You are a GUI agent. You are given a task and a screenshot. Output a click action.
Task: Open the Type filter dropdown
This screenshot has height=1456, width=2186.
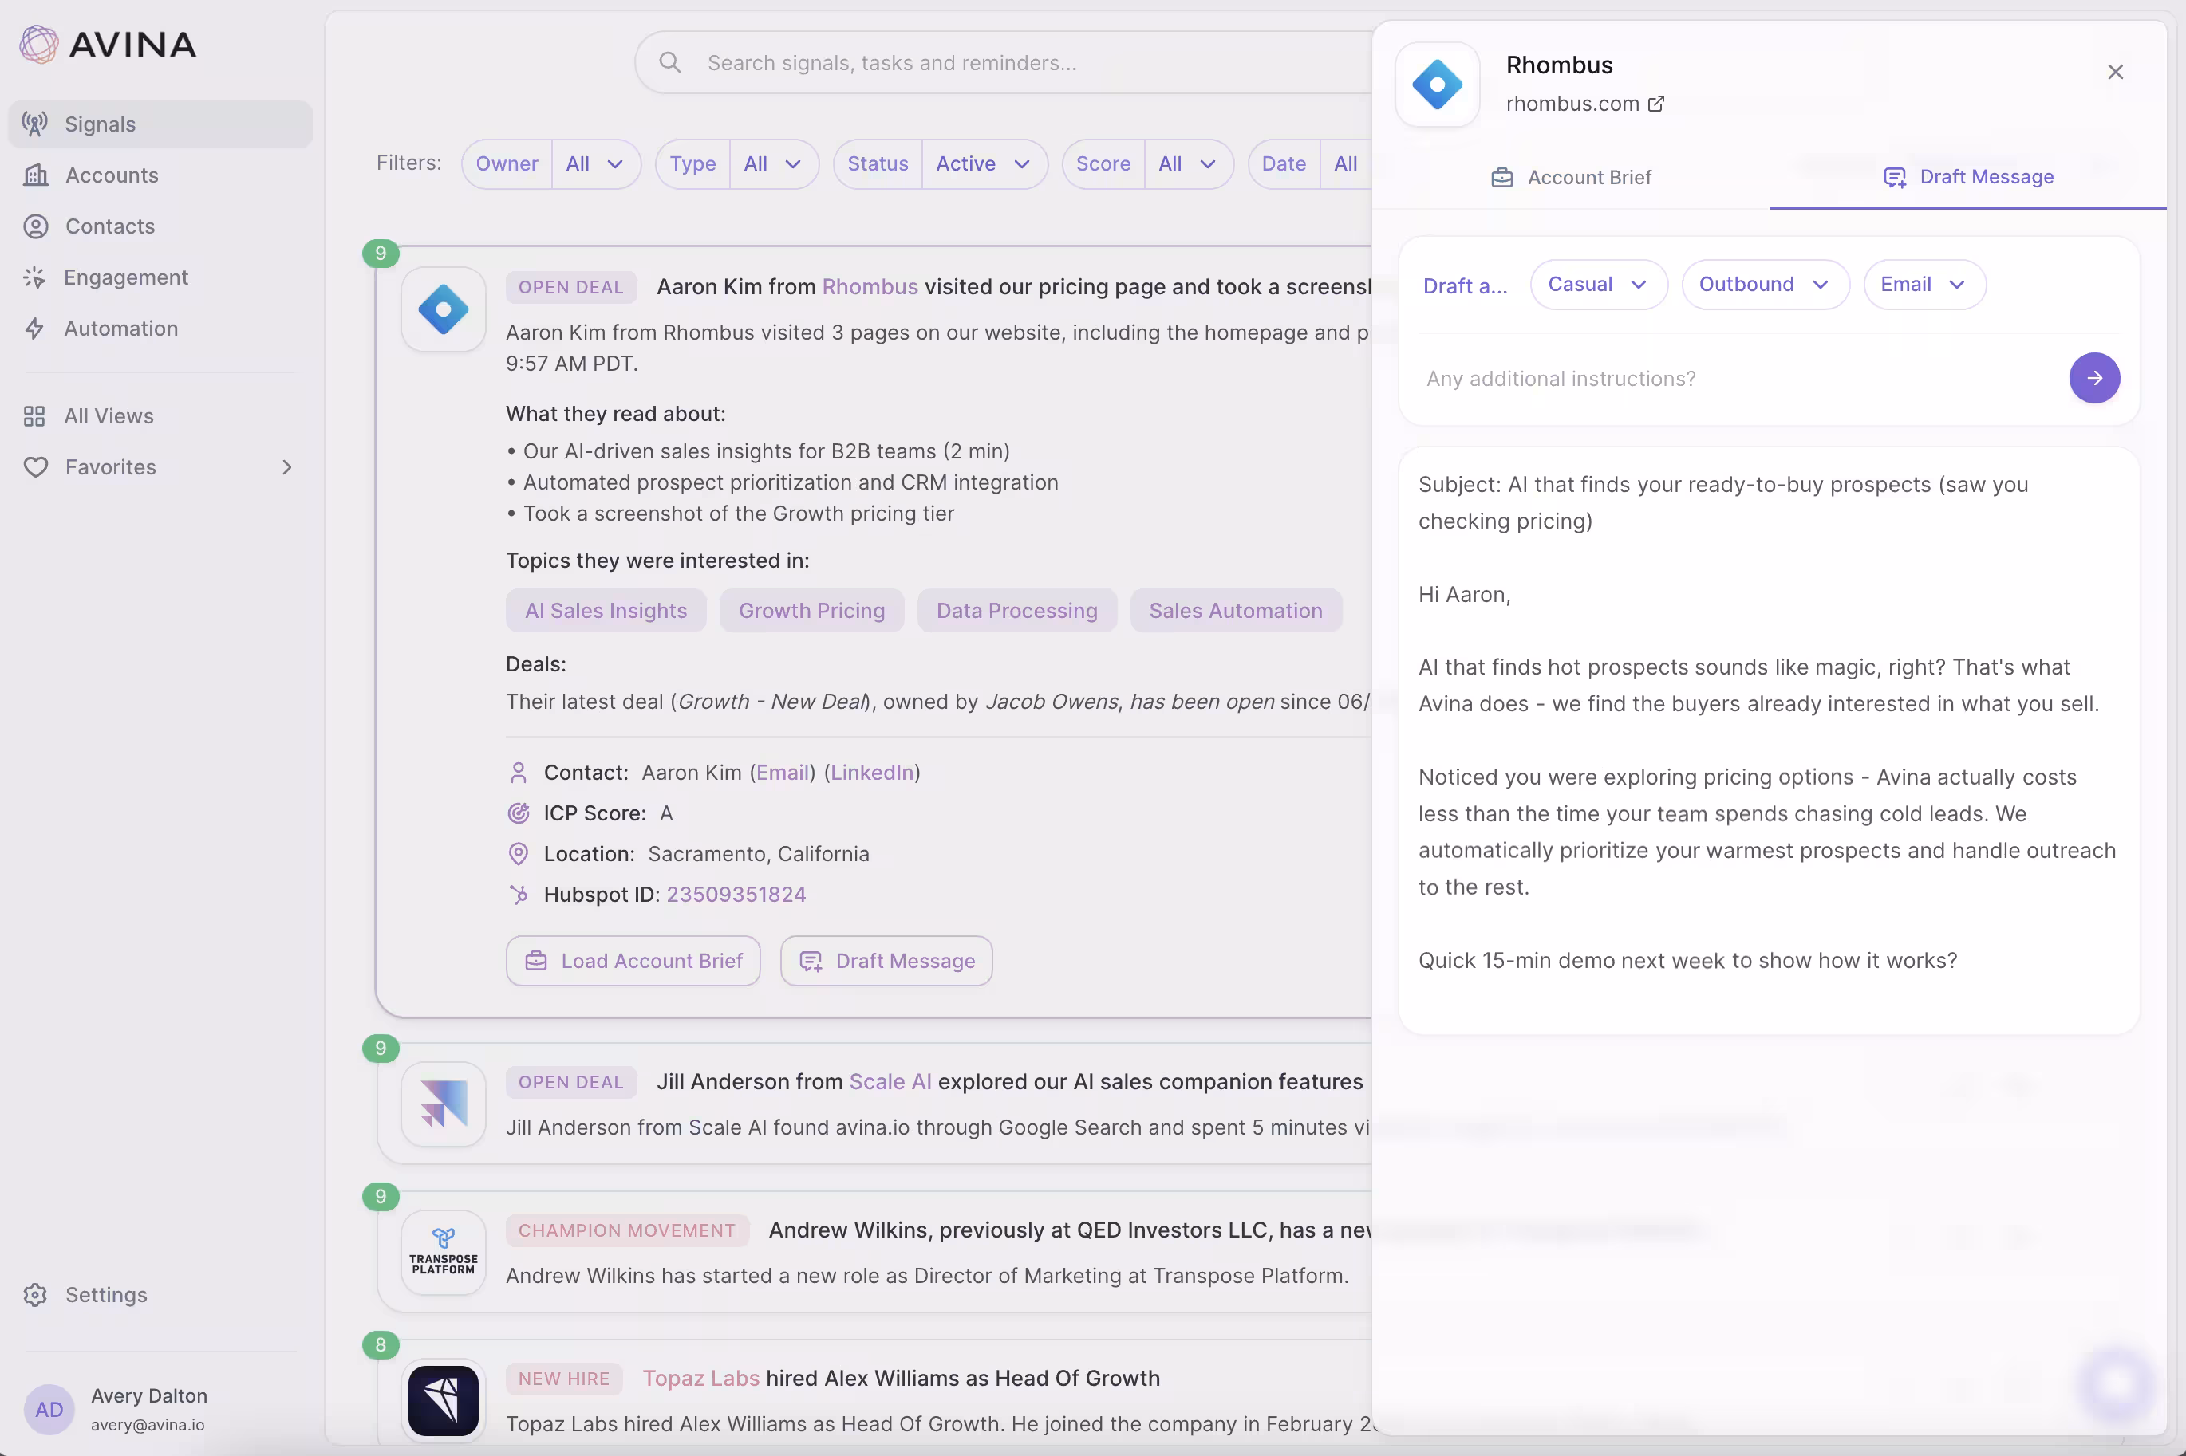[x=736, y=163]
